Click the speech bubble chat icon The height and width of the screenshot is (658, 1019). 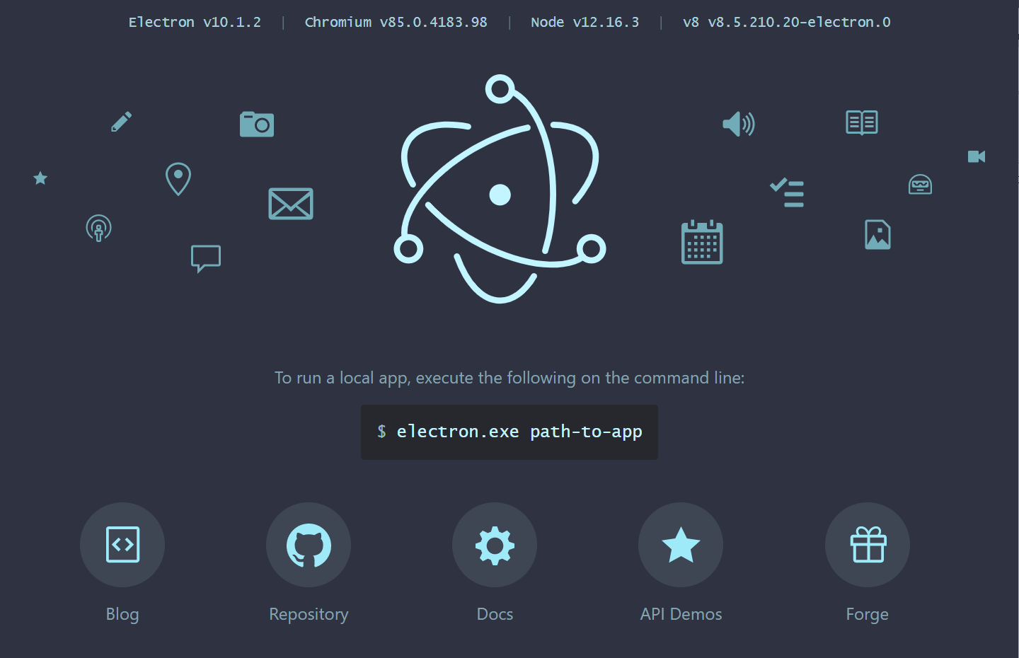click(205, 258)
